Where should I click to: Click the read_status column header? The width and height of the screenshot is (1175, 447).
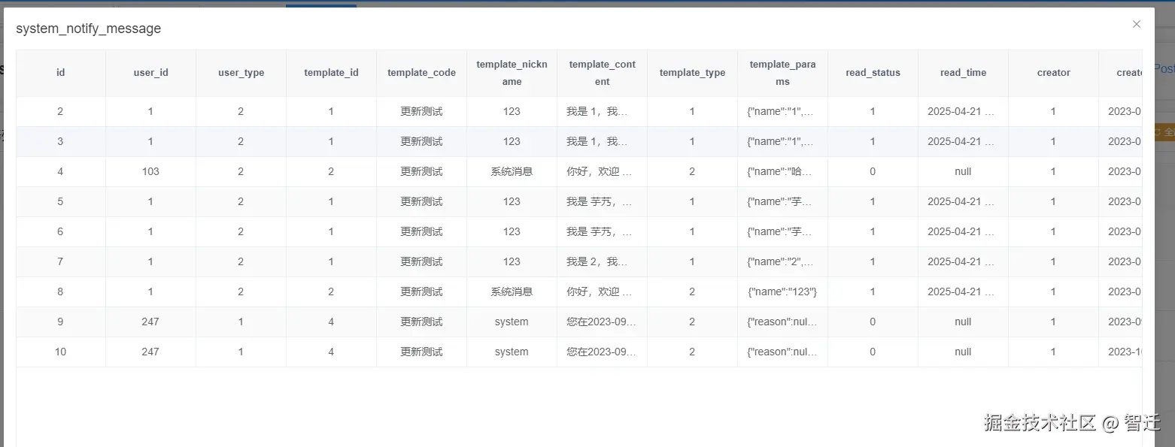[x=873, y=73]
